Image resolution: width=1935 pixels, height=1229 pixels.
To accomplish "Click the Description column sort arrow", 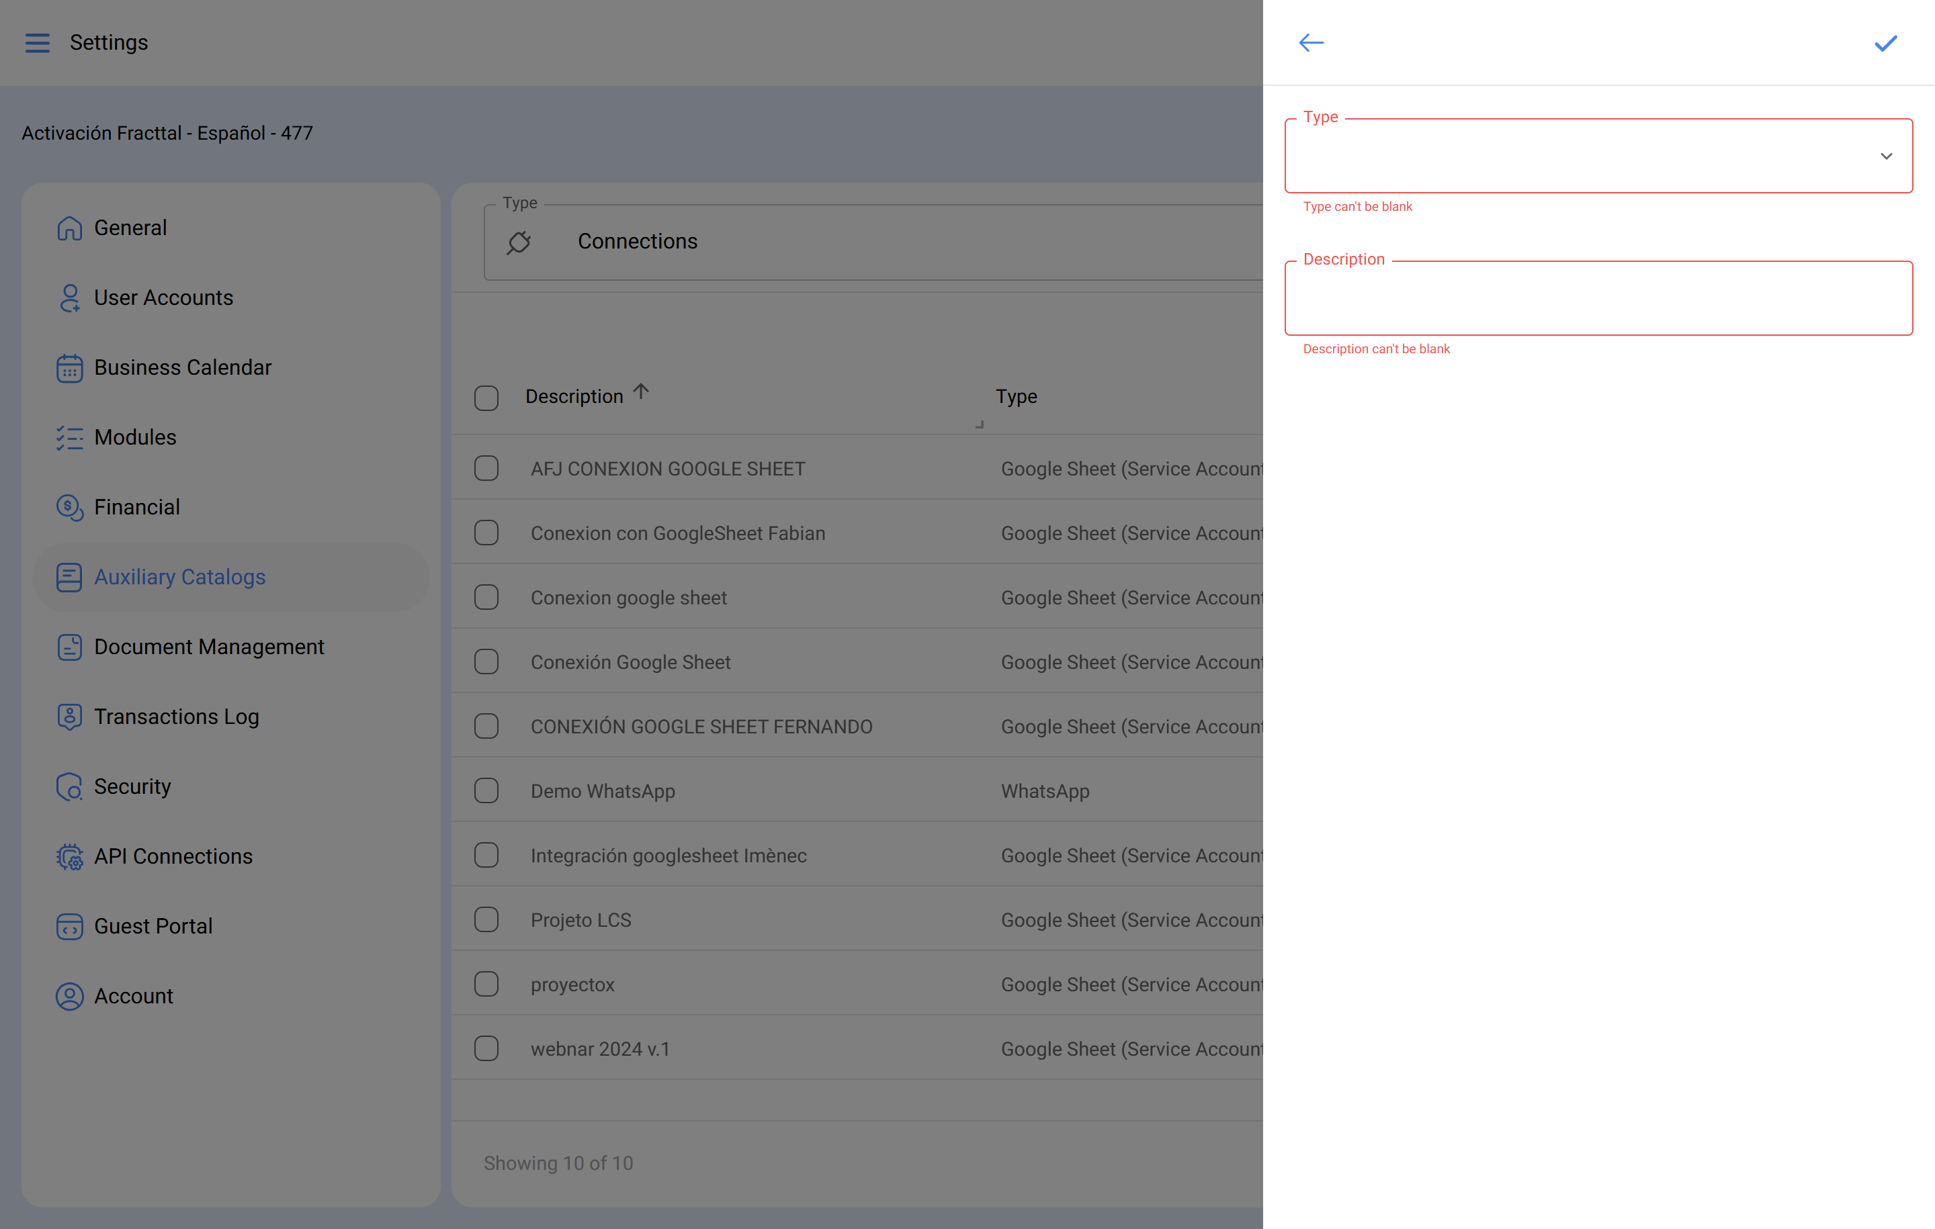I will click(x=640, y=391).
